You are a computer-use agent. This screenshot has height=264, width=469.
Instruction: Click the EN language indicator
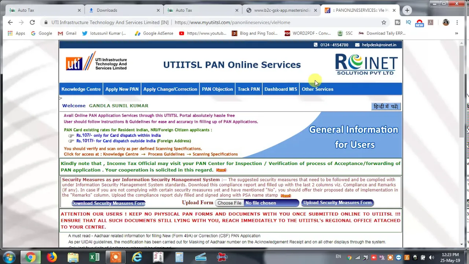coord(338,257)
